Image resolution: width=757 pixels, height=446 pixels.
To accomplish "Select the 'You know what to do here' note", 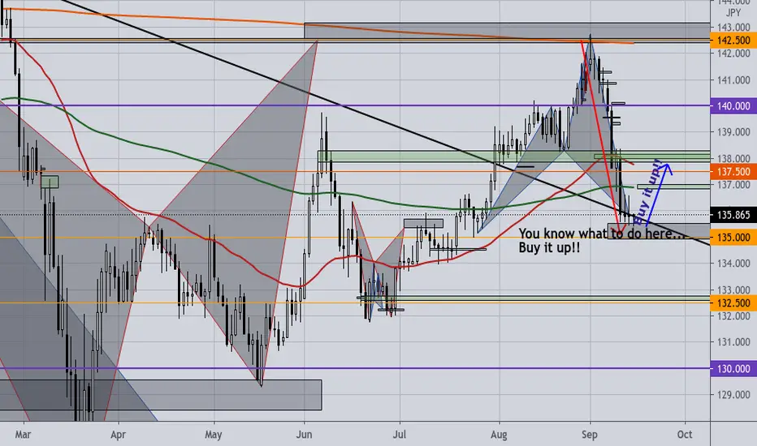I will pos(602,234).
